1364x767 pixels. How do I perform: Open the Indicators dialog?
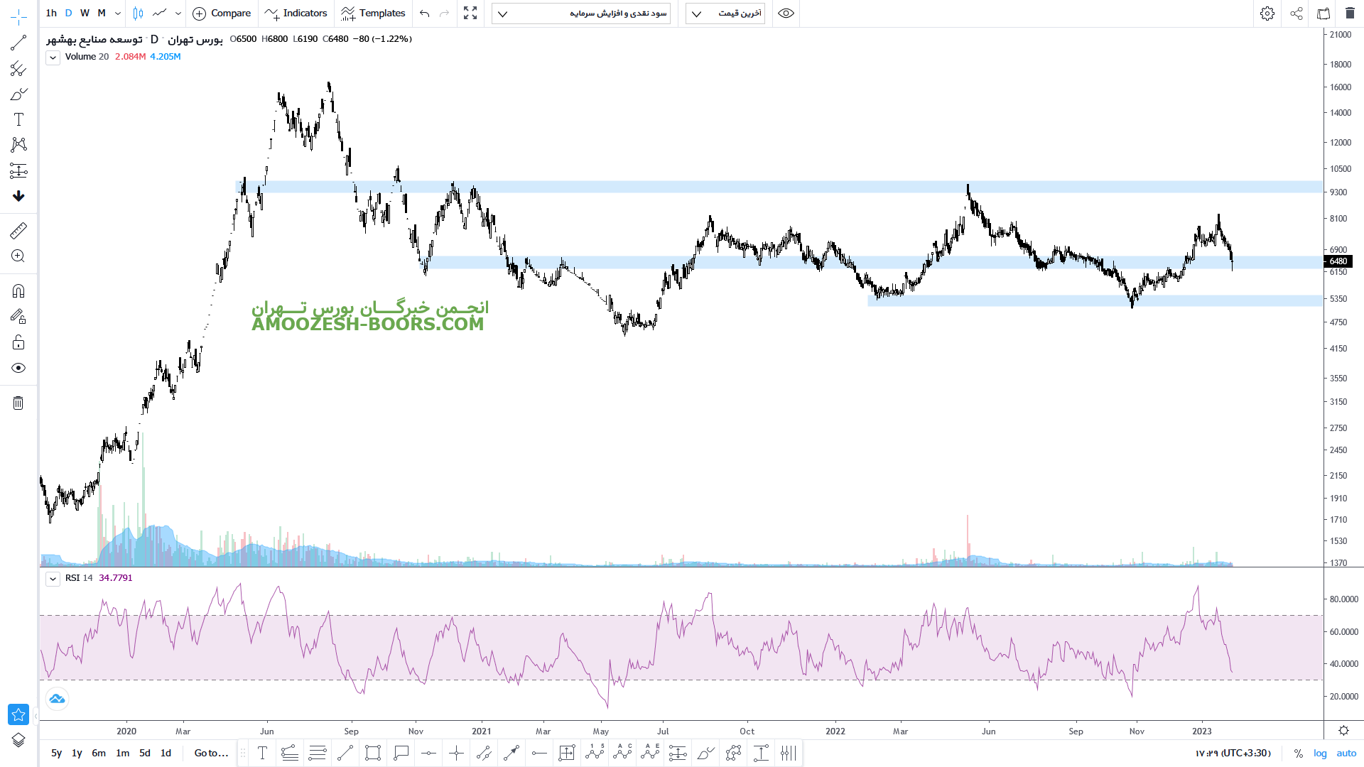296,13
